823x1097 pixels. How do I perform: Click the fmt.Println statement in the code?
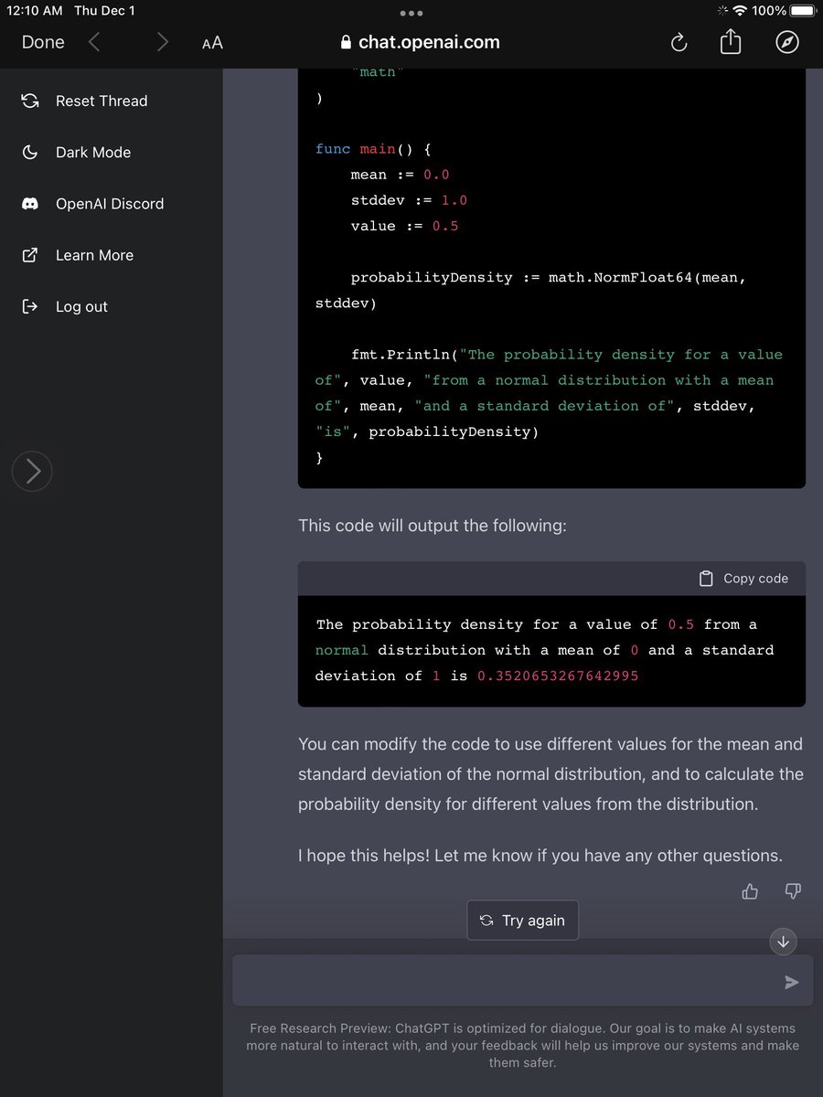point(549,393)
